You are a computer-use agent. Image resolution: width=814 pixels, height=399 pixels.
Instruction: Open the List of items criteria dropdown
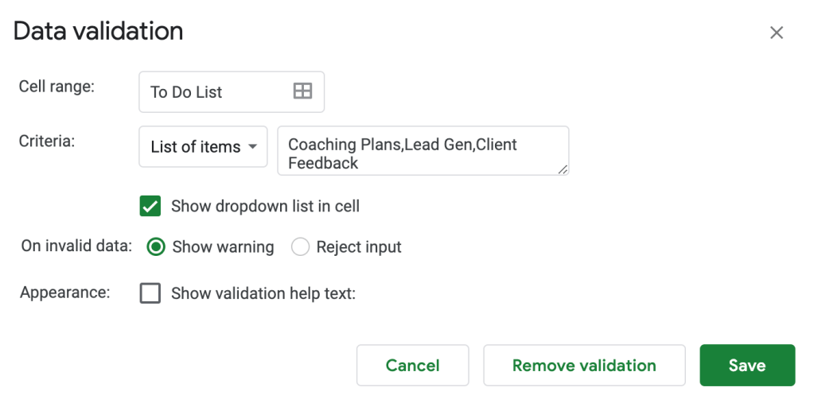(203, 147)
